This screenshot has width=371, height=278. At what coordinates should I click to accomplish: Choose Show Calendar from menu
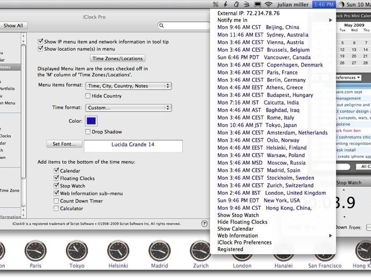[x=273, y=229]
